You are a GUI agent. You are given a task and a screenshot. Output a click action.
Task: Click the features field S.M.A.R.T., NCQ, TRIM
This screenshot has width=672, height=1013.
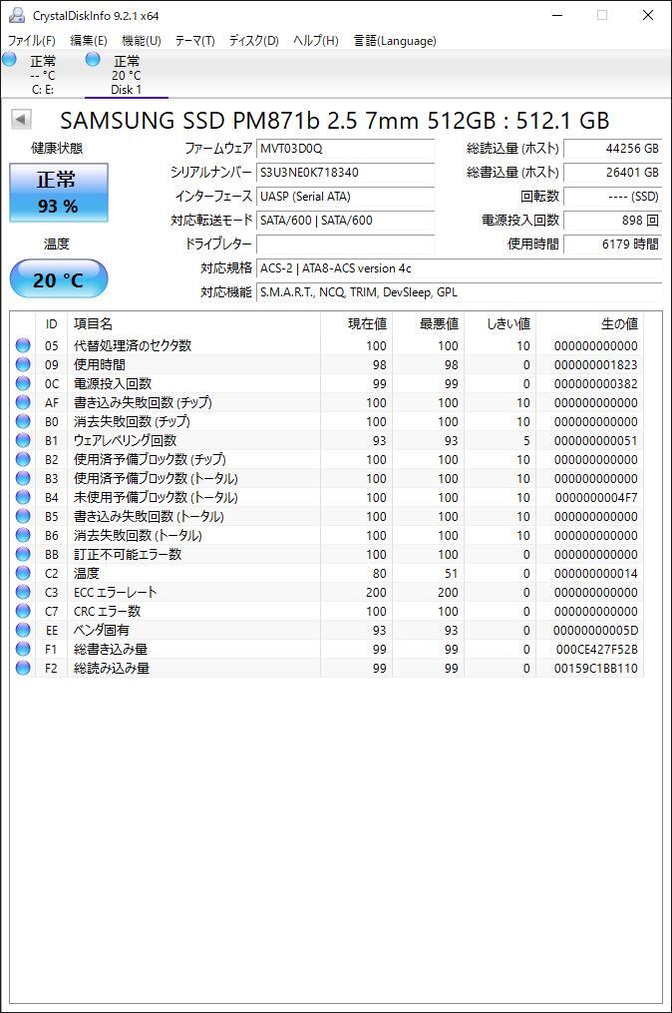tap(459, 292)
